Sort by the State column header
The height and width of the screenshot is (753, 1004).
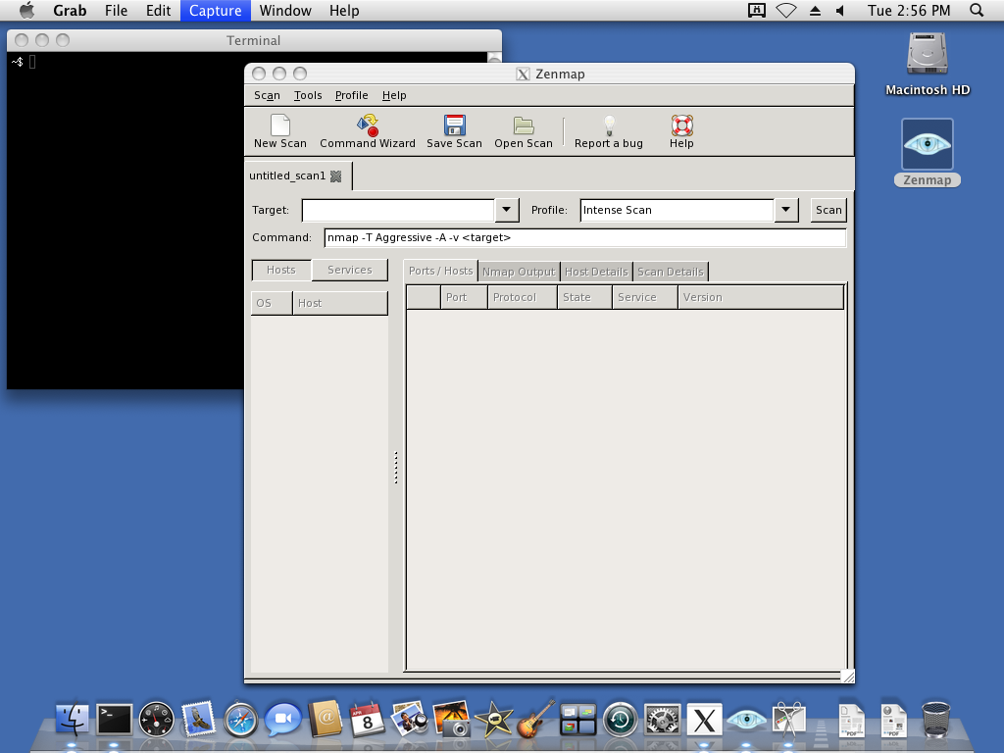tap(584, 298)
